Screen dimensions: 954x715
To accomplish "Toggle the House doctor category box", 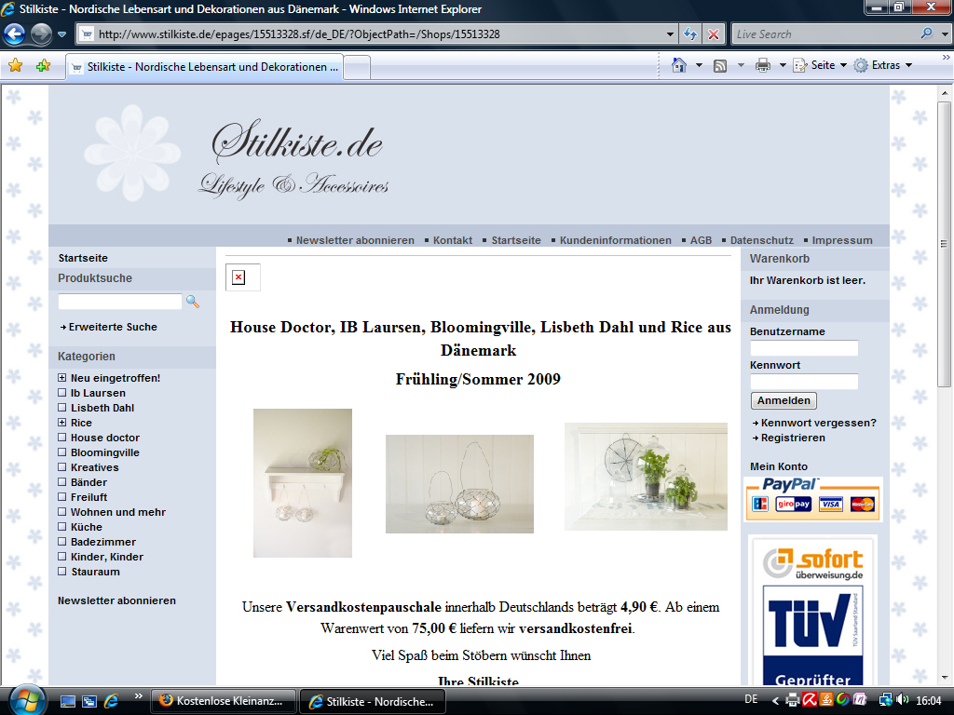I will [x=62, y=438].
